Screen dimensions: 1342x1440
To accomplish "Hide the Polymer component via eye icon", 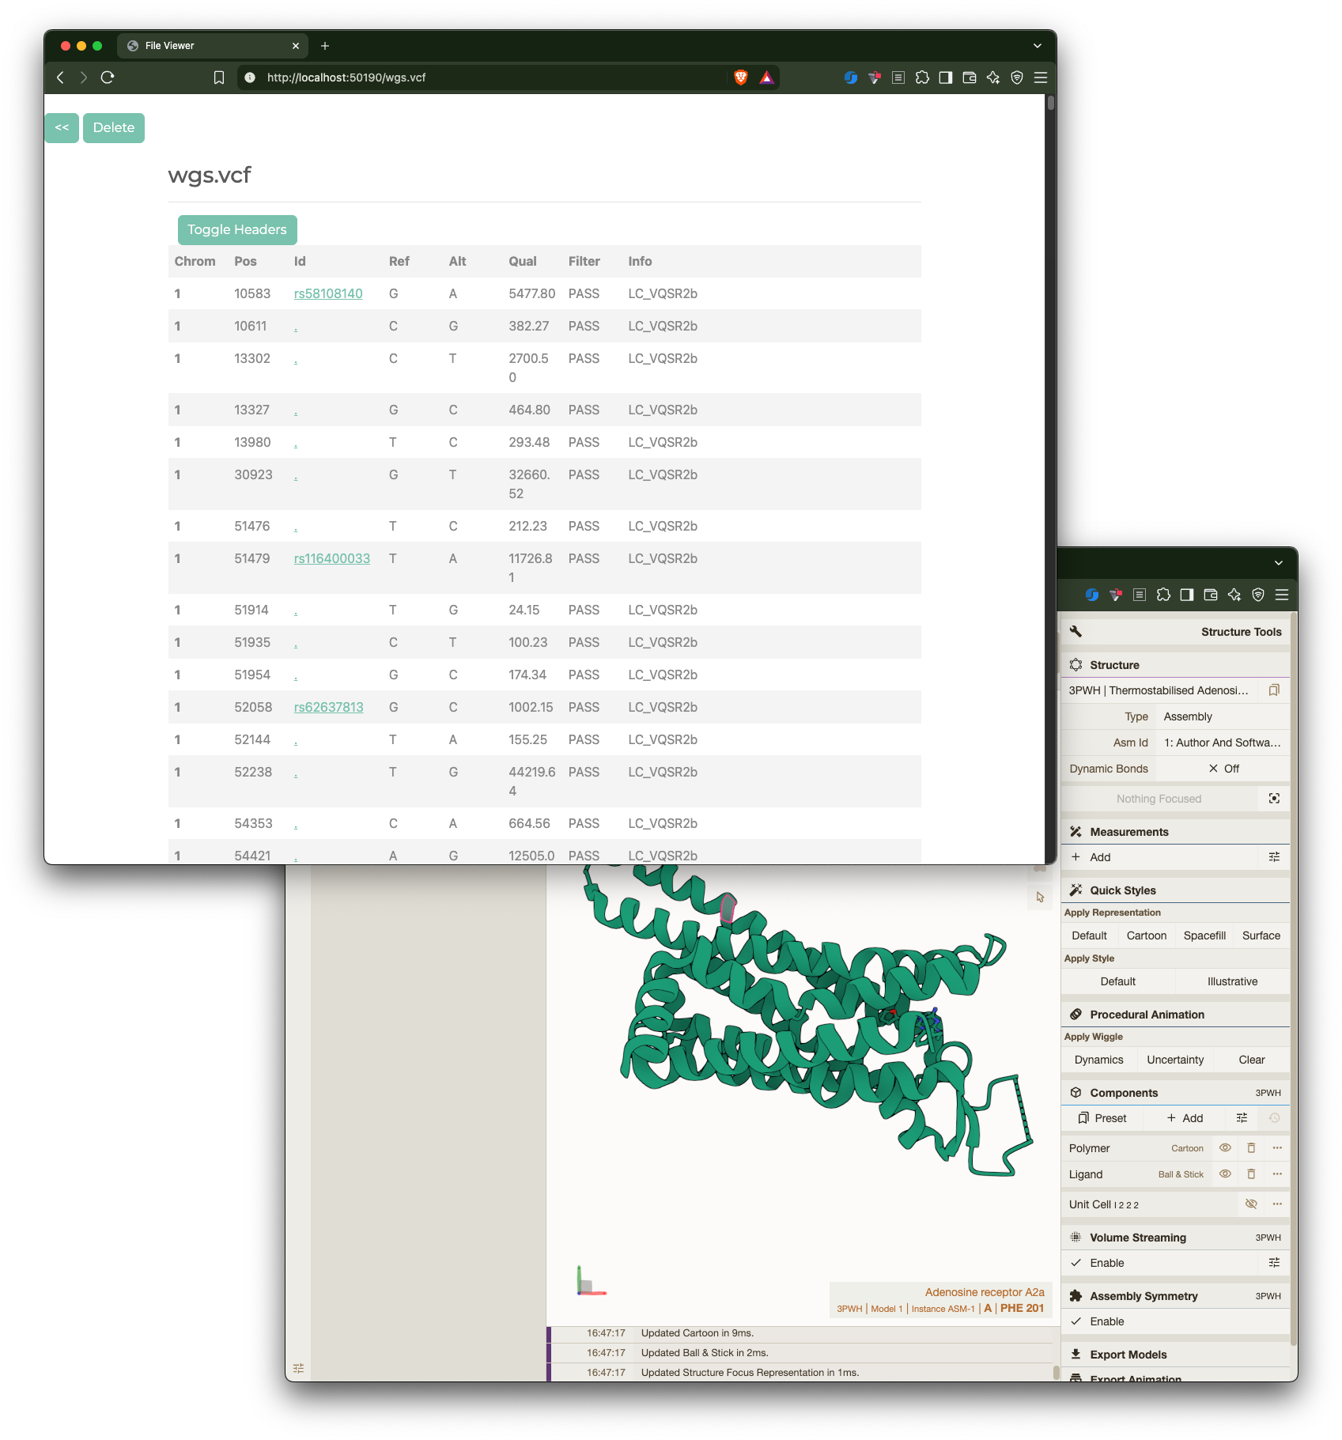I will point(1225,1148).
